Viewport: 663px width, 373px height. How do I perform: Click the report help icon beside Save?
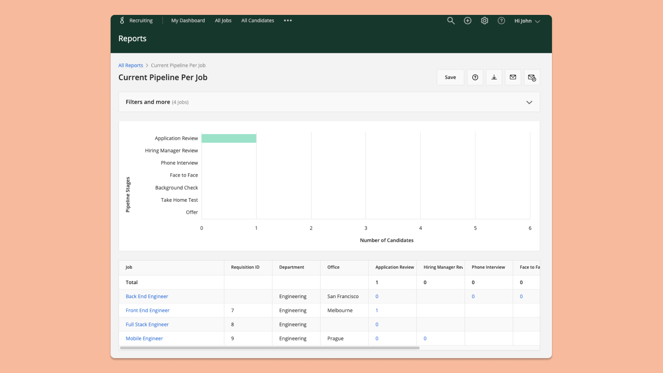[475, 77]
